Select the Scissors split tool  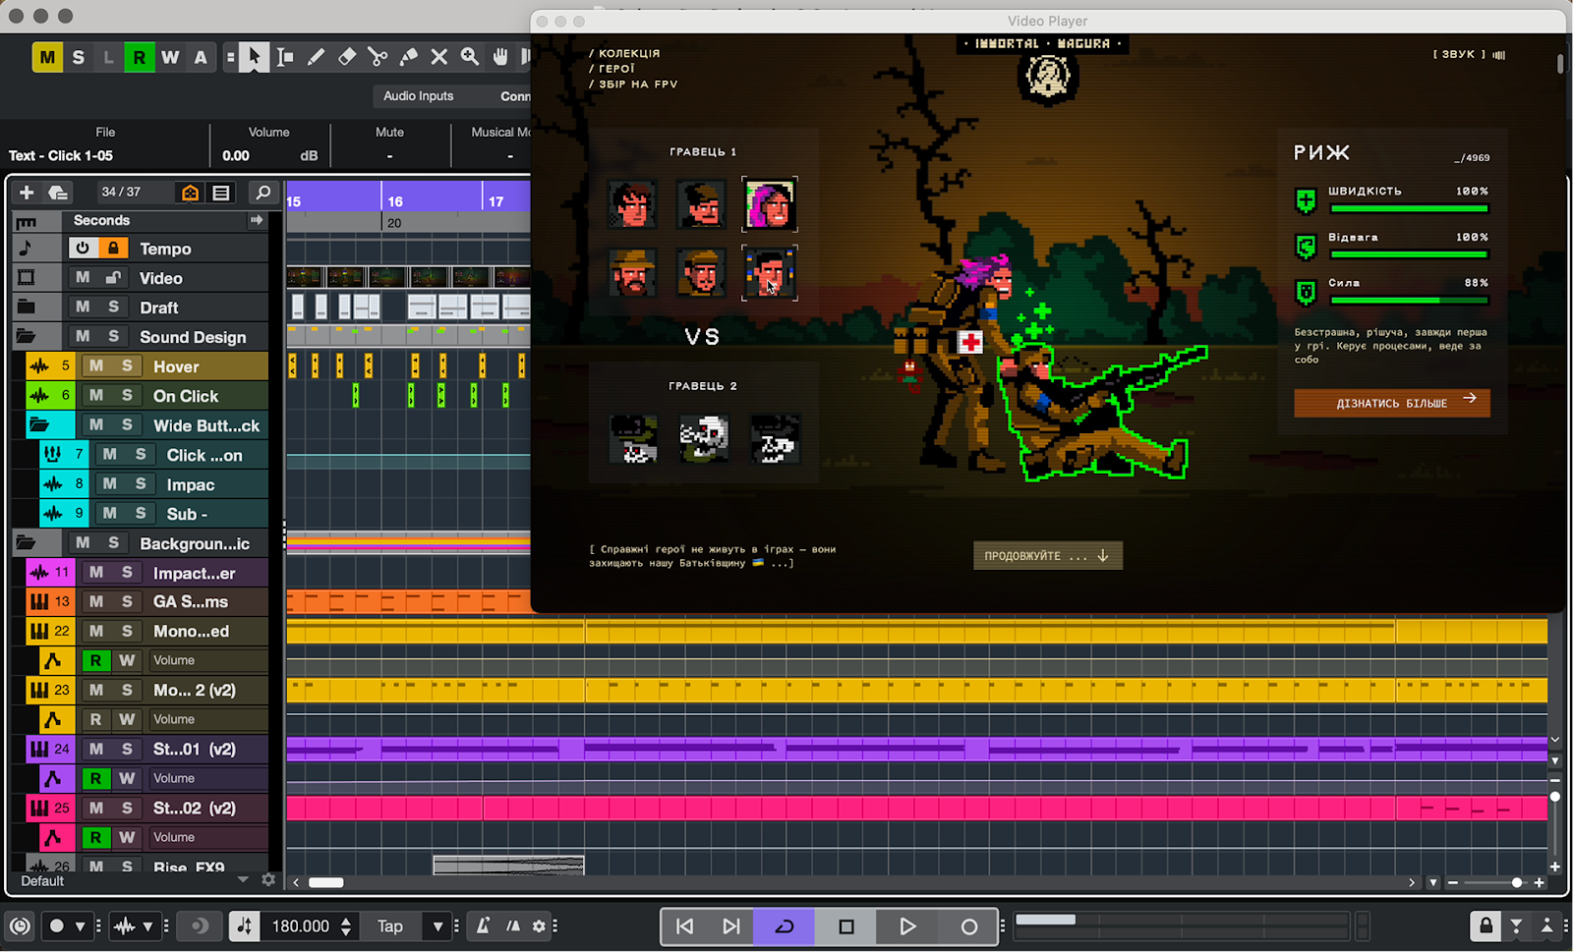[x=378, y=57]
